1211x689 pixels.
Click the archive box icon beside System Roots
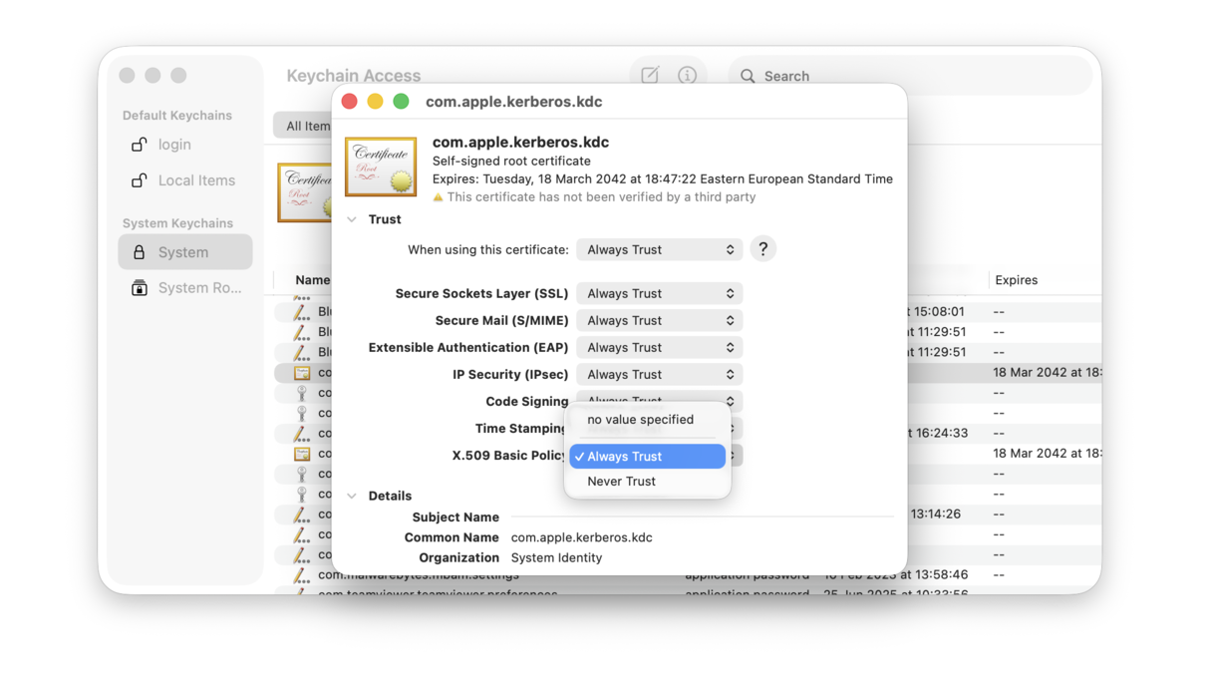point(140,288)
